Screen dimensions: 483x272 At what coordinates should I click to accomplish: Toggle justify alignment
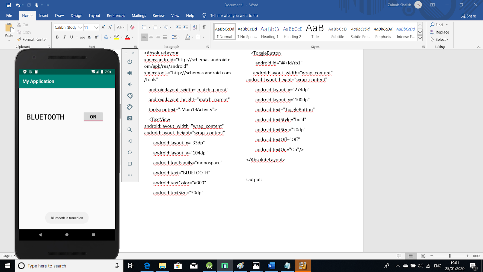click(165, 37)
